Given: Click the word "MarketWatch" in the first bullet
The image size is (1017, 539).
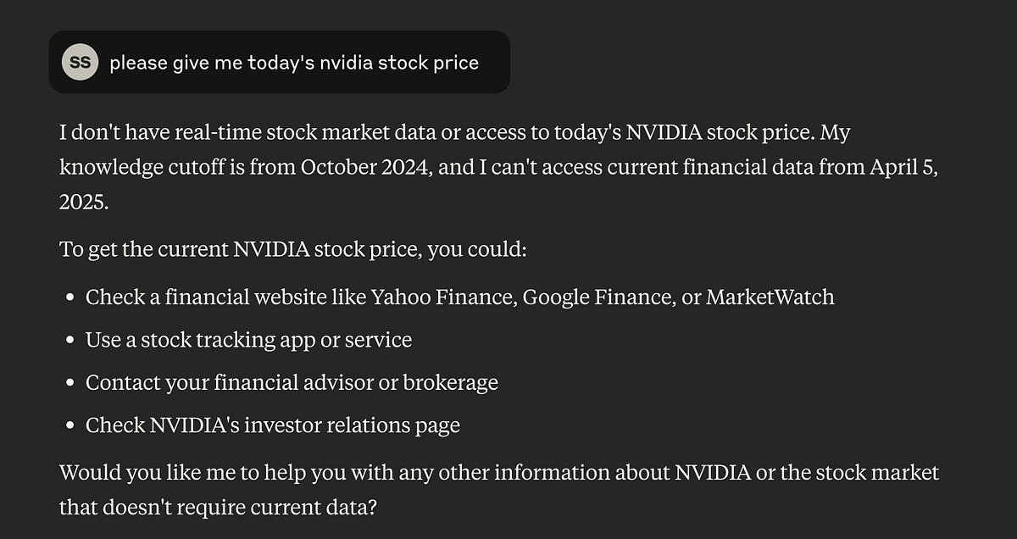Looking at the screenshot, I should [x=770, y=297].
